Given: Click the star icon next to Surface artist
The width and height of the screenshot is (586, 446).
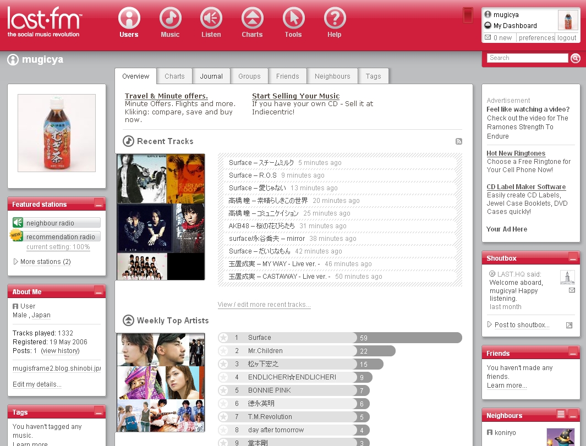Looking at the screenshot, I should [223, 338].
